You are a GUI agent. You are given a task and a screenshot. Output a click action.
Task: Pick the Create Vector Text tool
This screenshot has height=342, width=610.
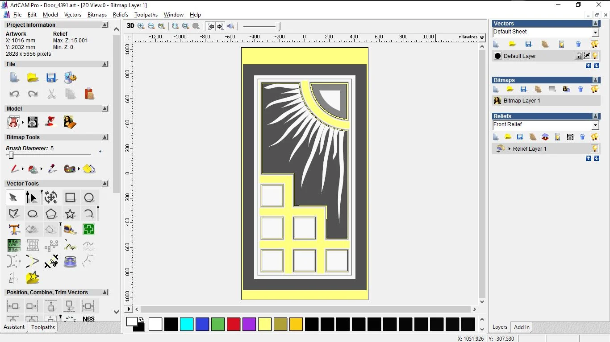pos(14,230)
